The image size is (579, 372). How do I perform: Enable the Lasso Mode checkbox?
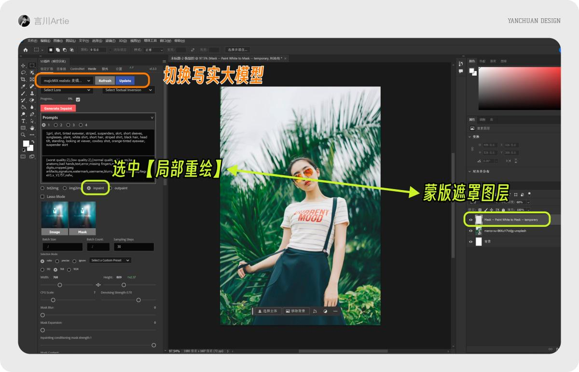click(42, 196)
